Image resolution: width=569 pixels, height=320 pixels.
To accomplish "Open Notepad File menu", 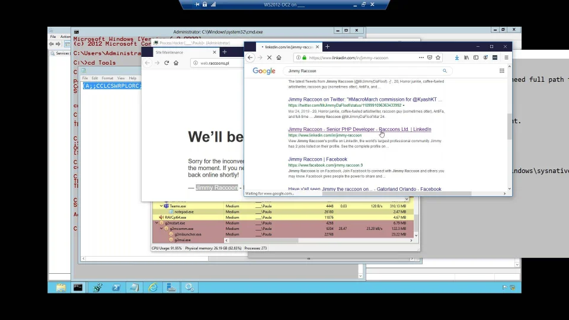I will point(85,78).
